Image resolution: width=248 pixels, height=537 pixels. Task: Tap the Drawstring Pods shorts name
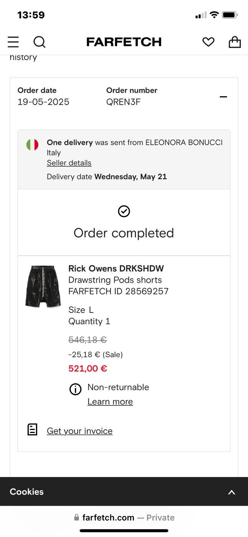pos(115,280)
